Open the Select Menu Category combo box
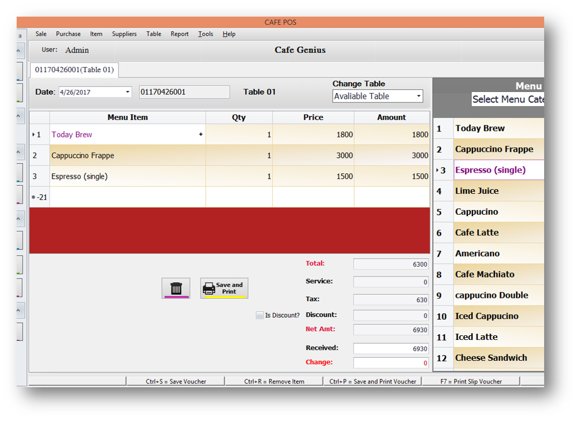Screen dimensions: 578x421 point(508,99)
